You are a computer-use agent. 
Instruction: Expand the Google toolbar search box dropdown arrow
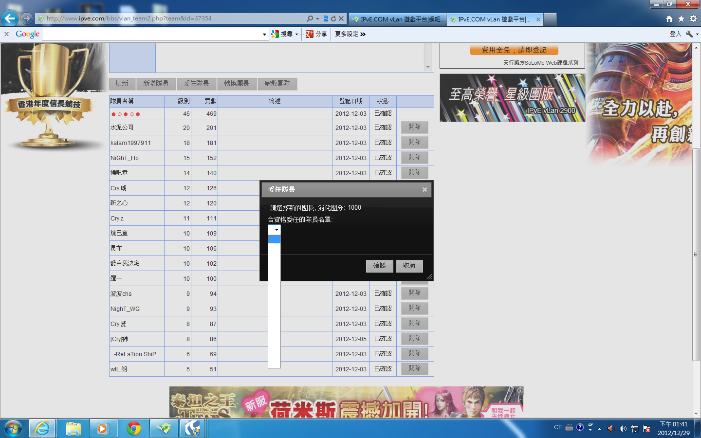[x=264, y=34]
